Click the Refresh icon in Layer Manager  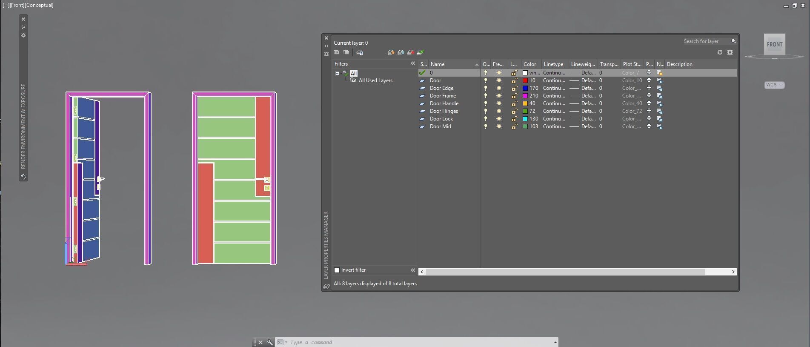[x=720, y=52]
